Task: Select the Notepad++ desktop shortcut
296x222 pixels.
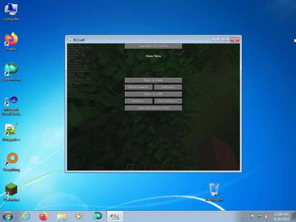Action: pos(11,132)
